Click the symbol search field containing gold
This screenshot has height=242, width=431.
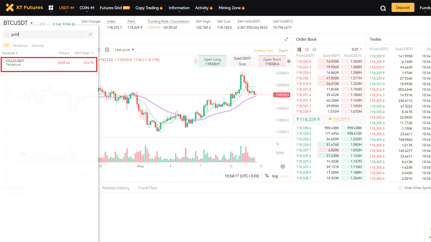coord(49,34)
